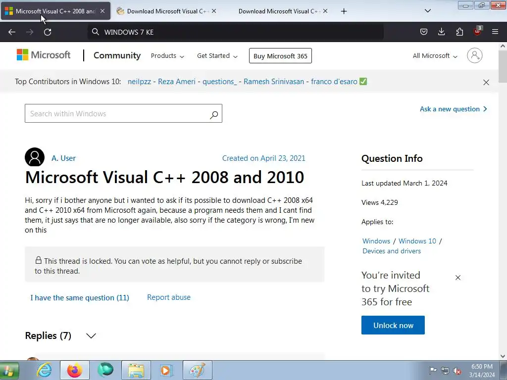The height and width of the screenshot is (380, 507).
Task: Open contributor franco d'esaro profile
Action: pos(334,82)
